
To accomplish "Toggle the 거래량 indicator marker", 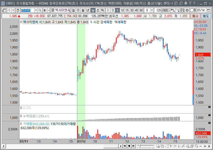I will (21, 124).
